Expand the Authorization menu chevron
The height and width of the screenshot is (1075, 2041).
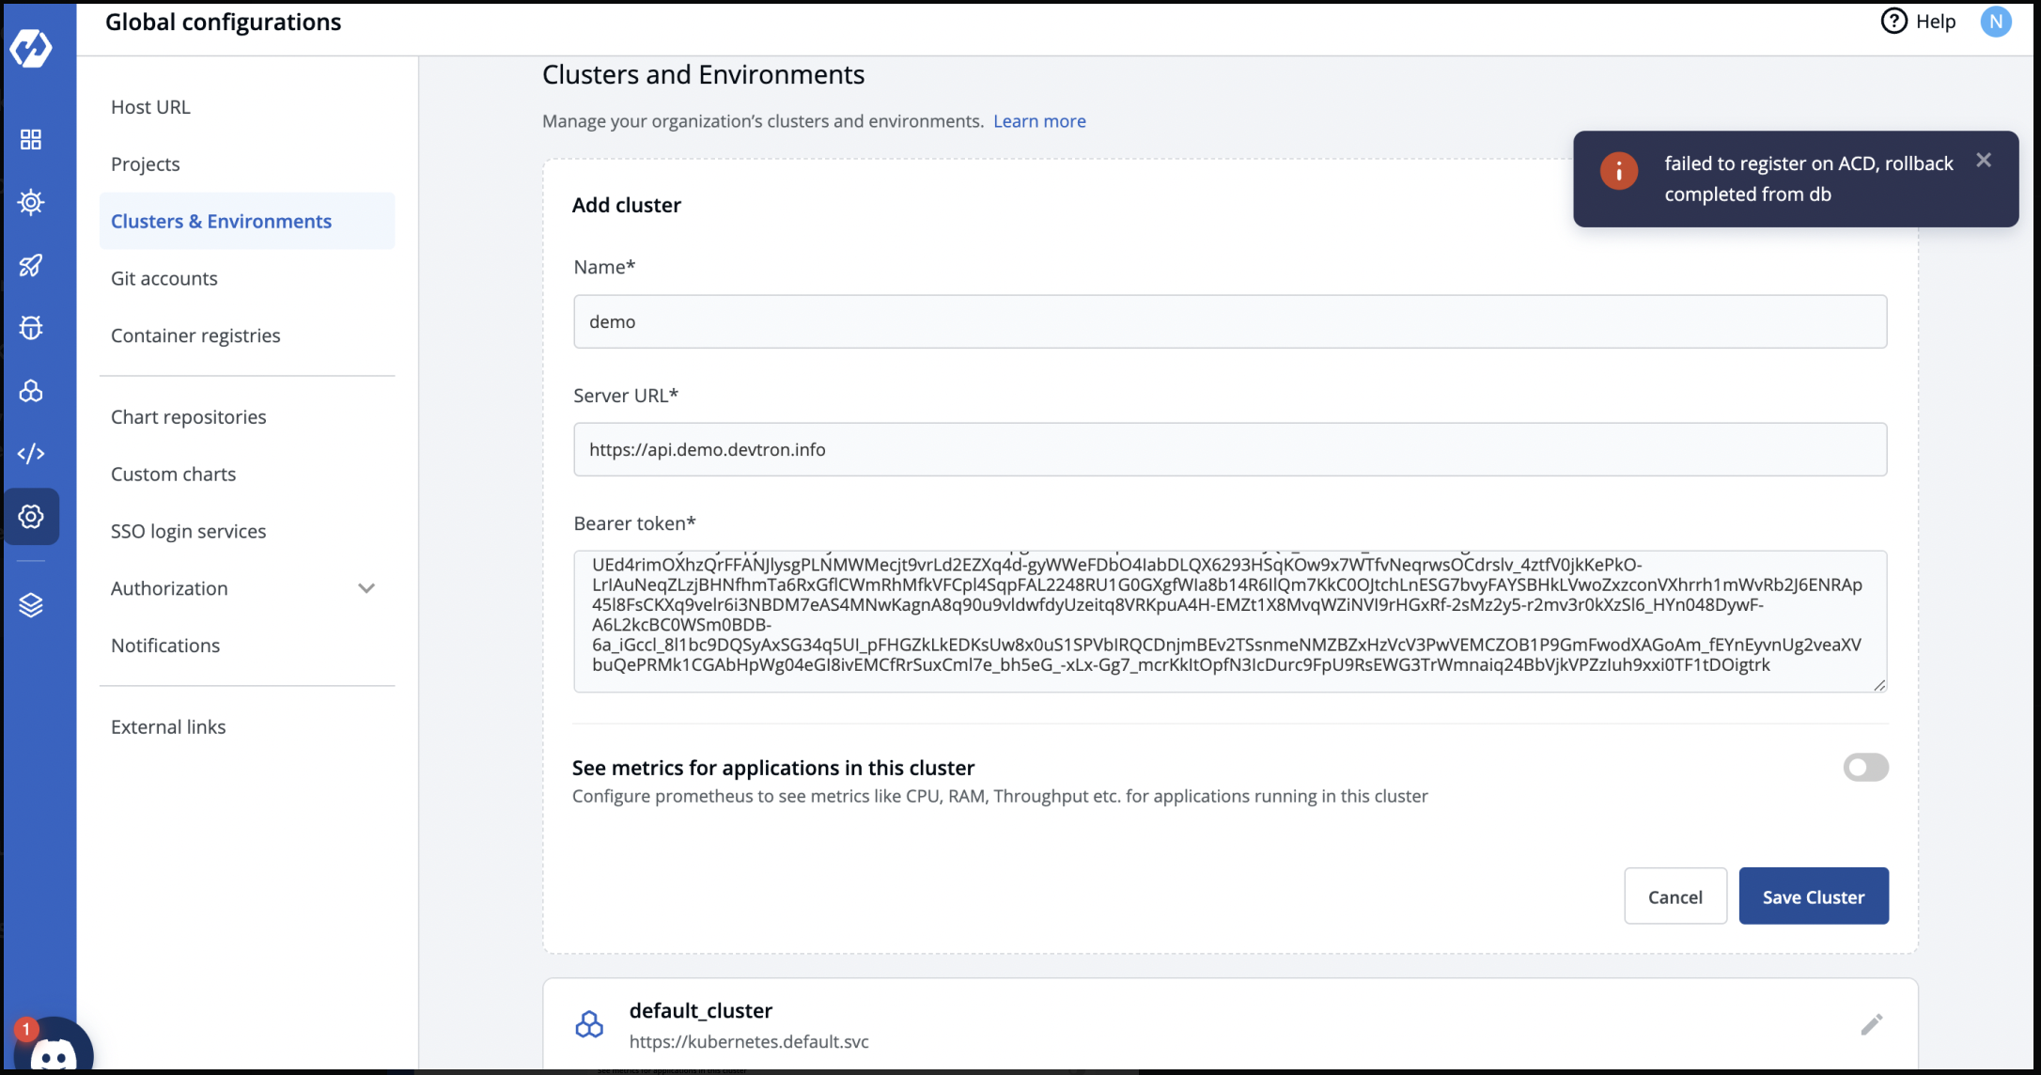pos(366,588)
